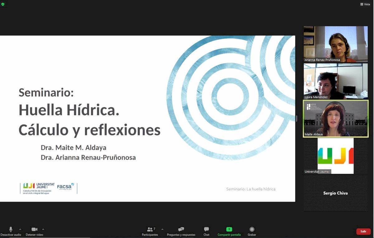
Task: Click the red Salir button
Action: click(x=363, y=231)
